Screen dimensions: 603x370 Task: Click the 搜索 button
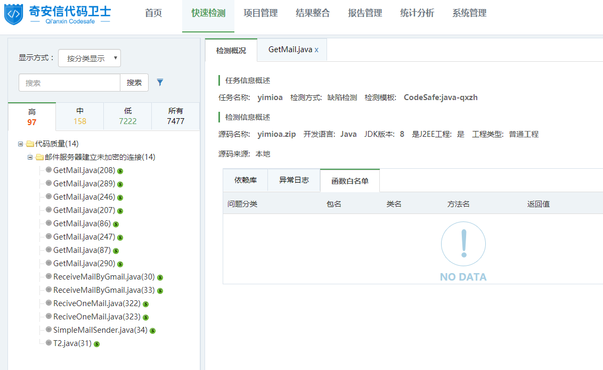pyautogui.click(x=134, y=83)
